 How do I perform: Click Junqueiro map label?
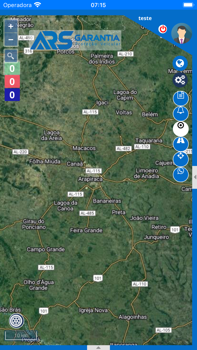coord(156,237)
